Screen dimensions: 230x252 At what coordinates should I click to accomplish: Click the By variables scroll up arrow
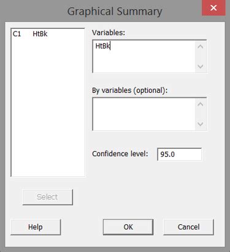click(201, 104)
